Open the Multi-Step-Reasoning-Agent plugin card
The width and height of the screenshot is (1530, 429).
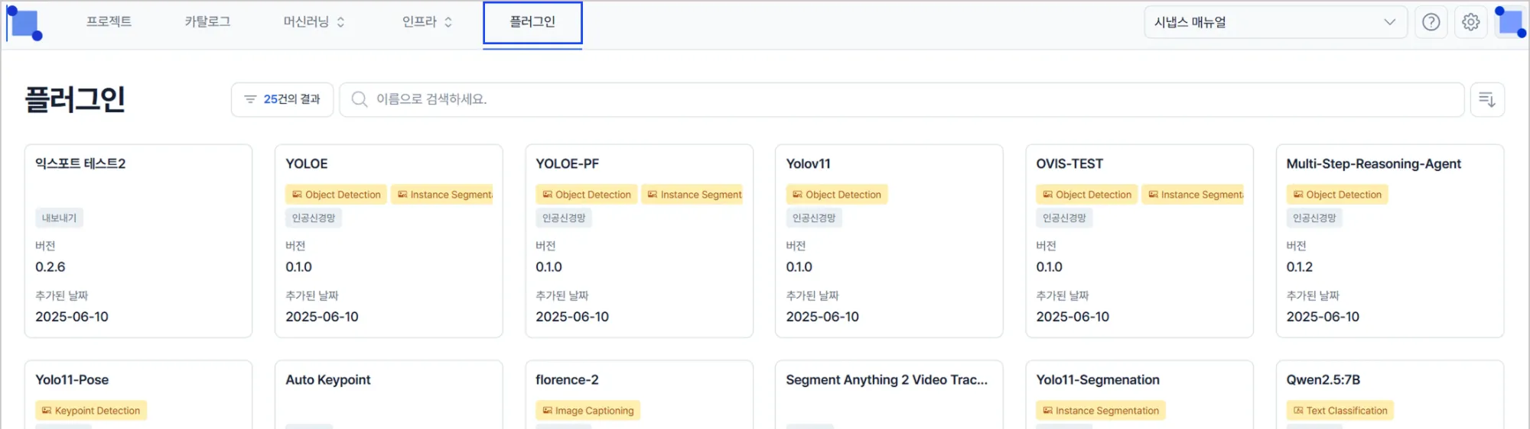tap(1389, 240)
